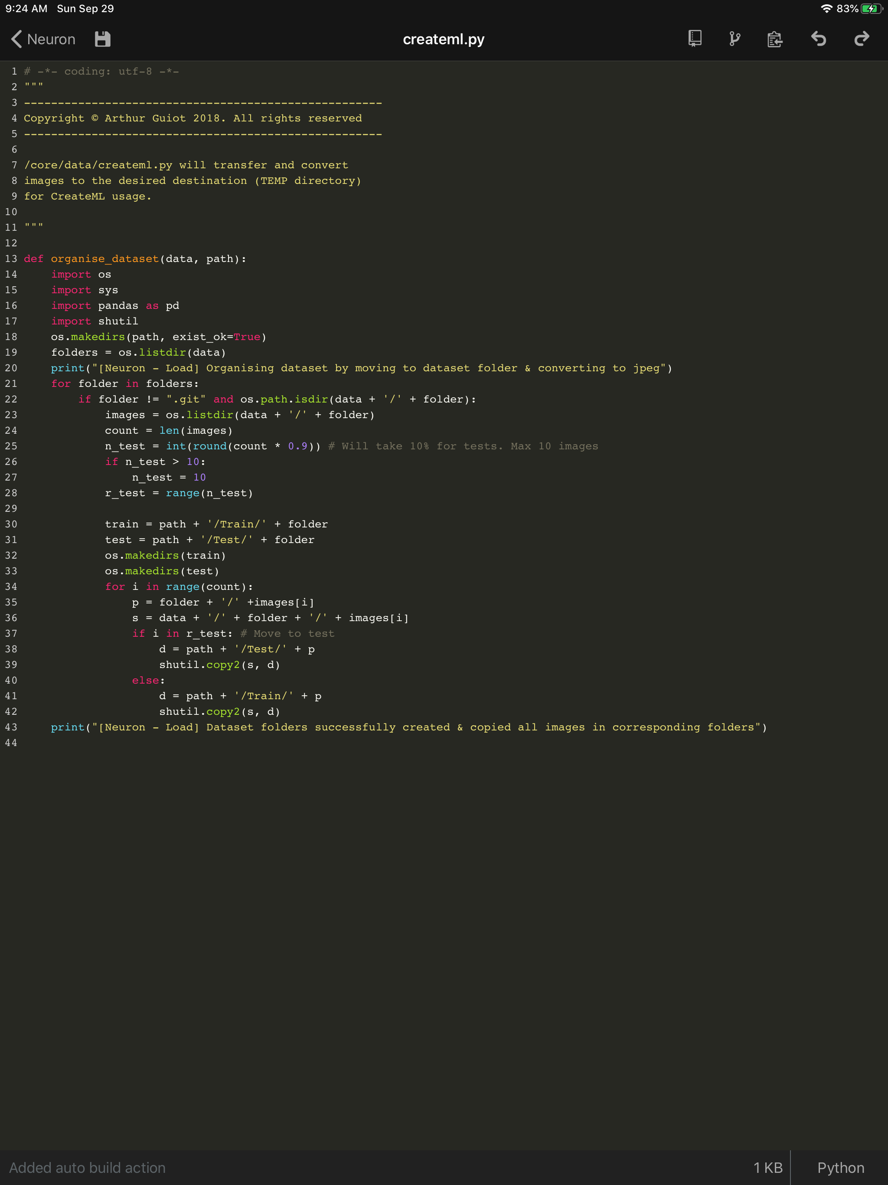This screenshot has height=1185, width=888.
Task: Select line number 13 in the gutter
Action: tap(11, 259)
